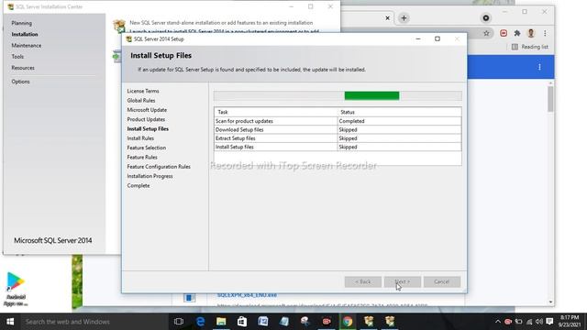Screen dimensions: 587x330
Task: Bookmark this page with the star icon
Action: coord(486,33)
